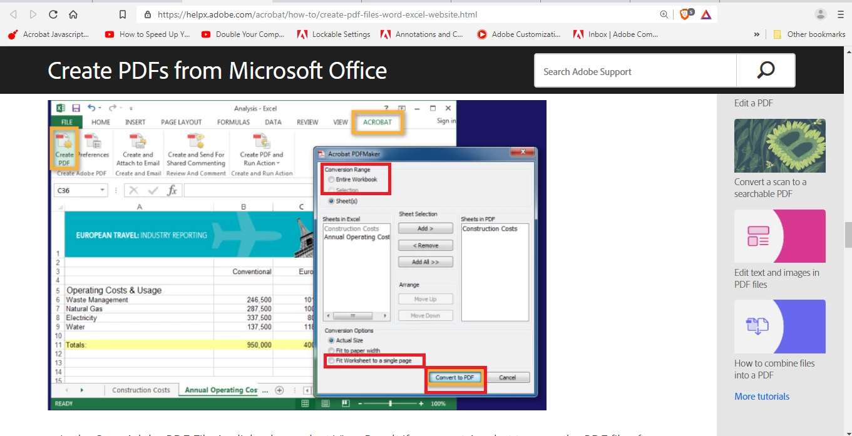Click the page vertical scrollbar thumb
The height and width of the screenshot is (436, 852).
point(848,235)
